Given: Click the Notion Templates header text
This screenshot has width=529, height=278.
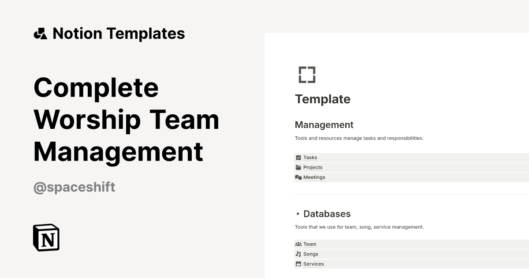Looking at the screenshot, I should tap(119, 34).
